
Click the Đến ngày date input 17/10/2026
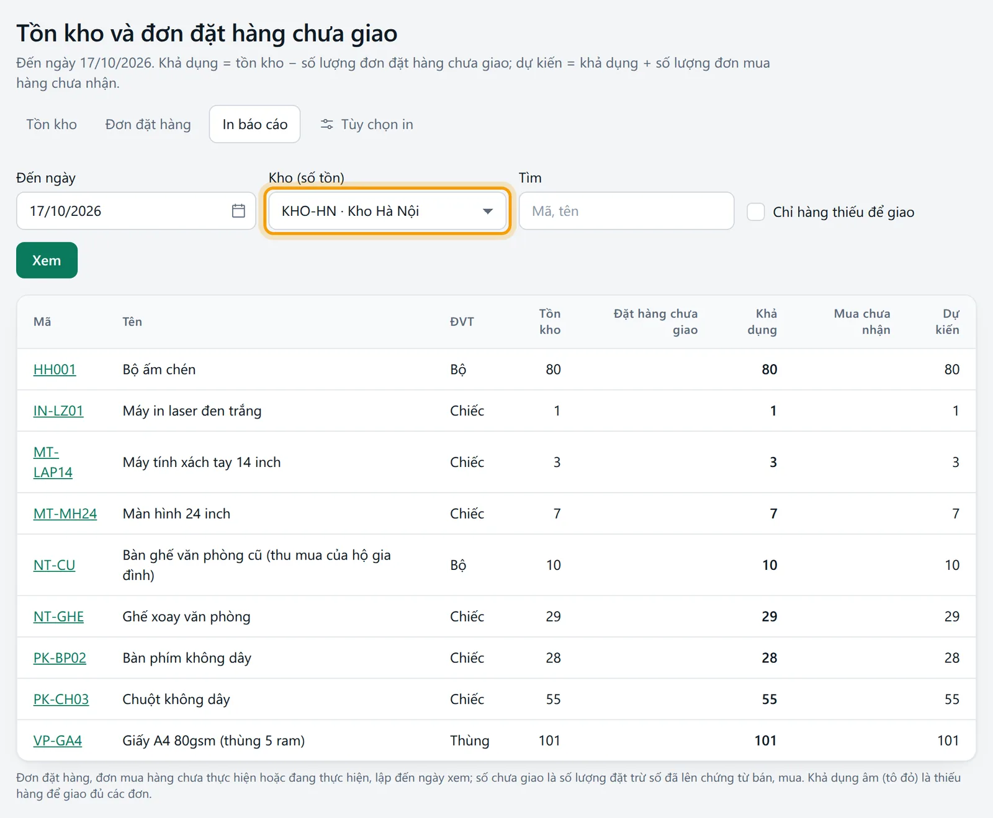[136, 211]
